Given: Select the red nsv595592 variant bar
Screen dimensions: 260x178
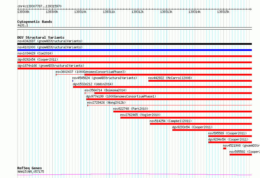Looking at the screenshot, I should [x=241, y=155].
